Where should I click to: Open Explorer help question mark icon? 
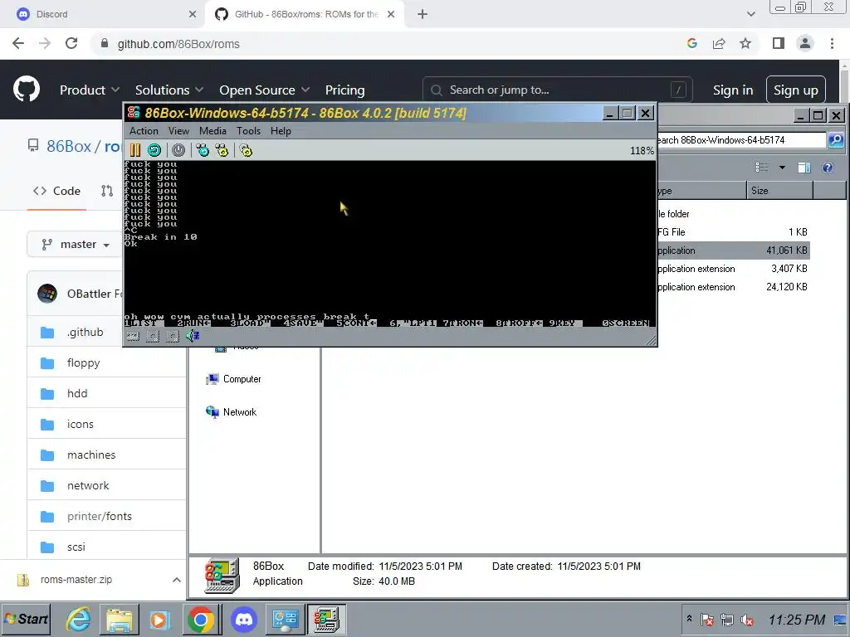coord(828,168)
